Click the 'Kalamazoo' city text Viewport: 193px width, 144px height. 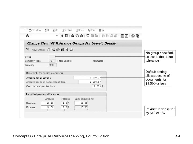pos(98,61)
